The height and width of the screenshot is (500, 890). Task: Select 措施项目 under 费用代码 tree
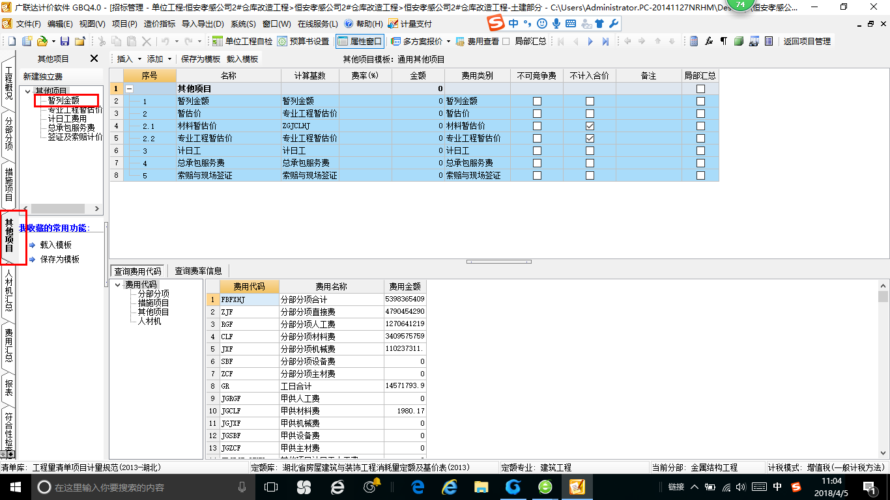(154, 303)
